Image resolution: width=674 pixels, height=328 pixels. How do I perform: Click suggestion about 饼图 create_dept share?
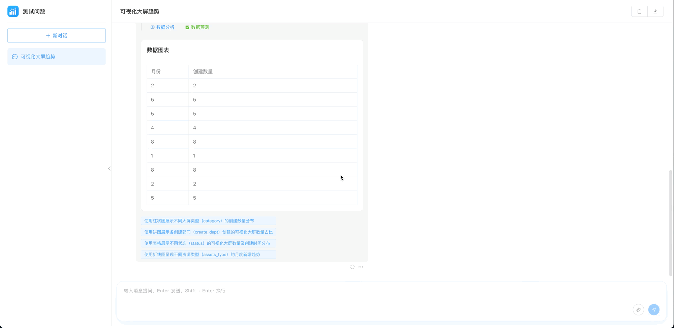pos(208,232)
